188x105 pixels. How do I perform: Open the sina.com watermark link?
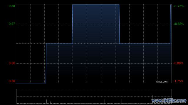[162, 82]
